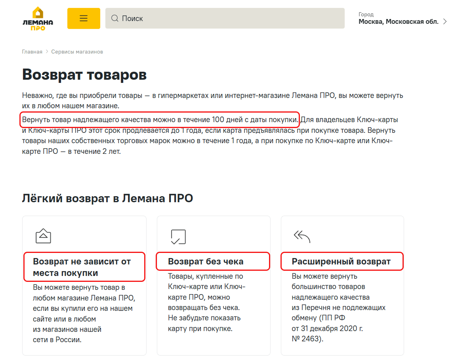Select heading Расширенный возврат
The width and height of the screenshot is (456, 356).
coord(341,261)
